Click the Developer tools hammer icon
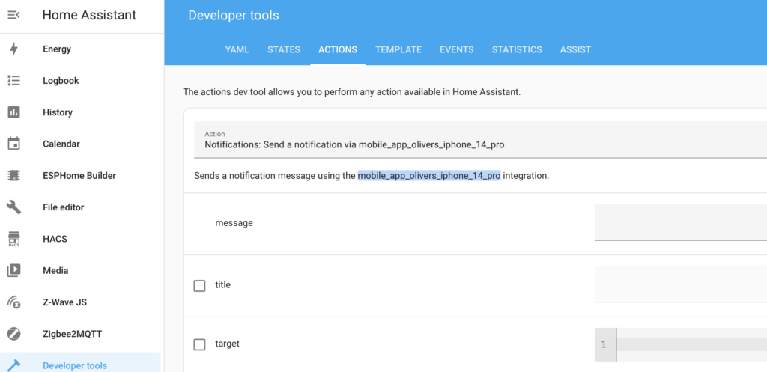Viewport: 767px width, 372px height. (x=13, y=365)
